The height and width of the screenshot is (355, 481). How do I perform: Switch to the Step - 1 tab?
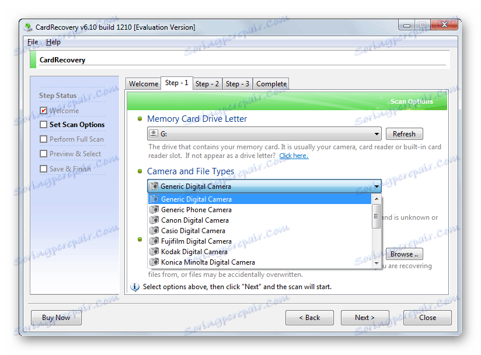[177, 83]
